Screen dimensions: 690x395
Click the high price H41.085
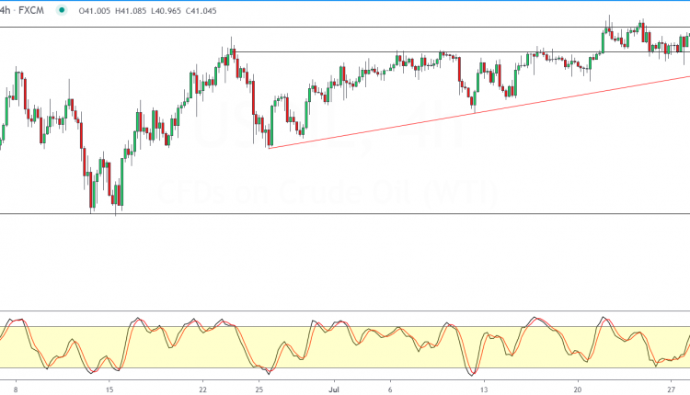tap(131, 10)
